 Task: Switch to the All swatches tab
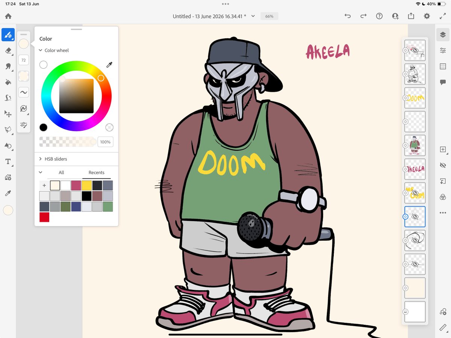(x=61, y=172)
